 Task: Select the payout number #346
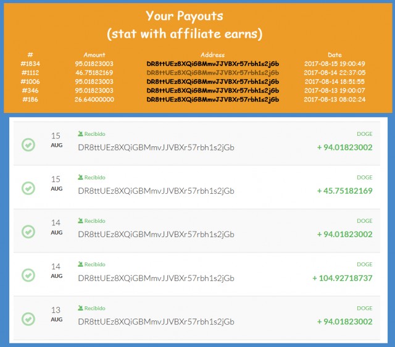click(30, 90)
